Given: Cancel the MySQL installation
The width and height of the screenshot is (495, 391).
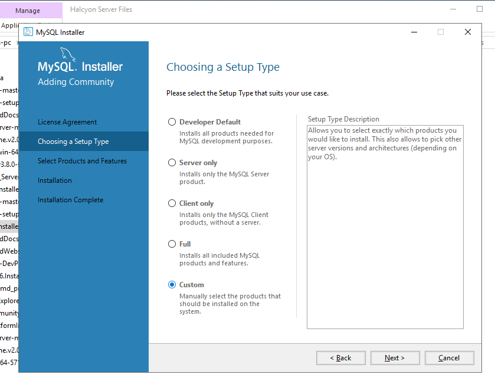Looking at the screenshot, I should pos(449,358).
